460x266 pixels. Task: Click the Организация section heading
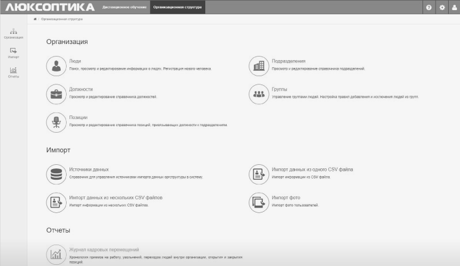(x=67, y=42)
